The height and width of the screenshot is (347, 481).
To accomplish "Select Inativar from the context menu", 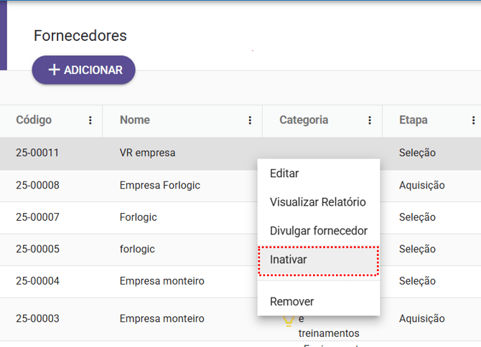I will (289, 260).
